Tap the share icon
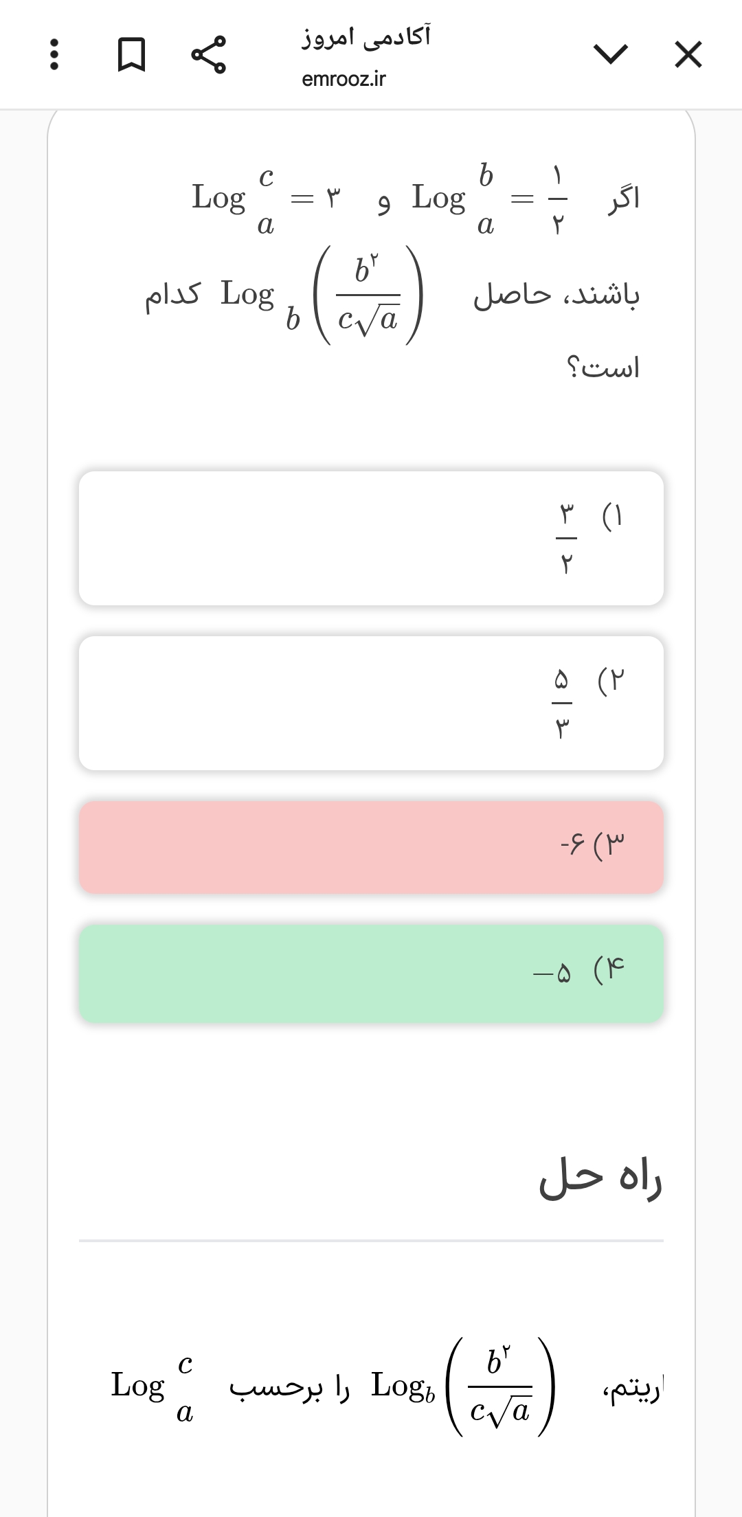742x1517 pixels. (x=208, y=54)
